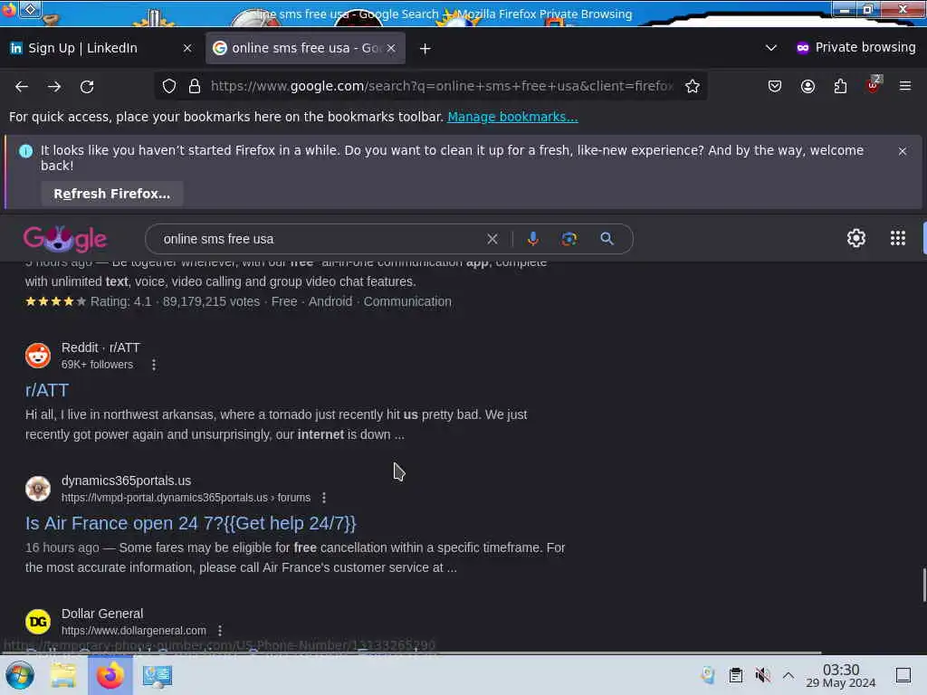The image size is (927, 695).
Task: Expand hidden system tray icons
Action: pyautogui.click(x=788, y=675)
